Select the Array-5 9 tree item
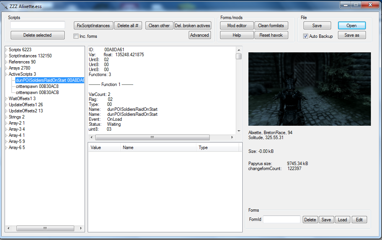 (x=16, y=141)
